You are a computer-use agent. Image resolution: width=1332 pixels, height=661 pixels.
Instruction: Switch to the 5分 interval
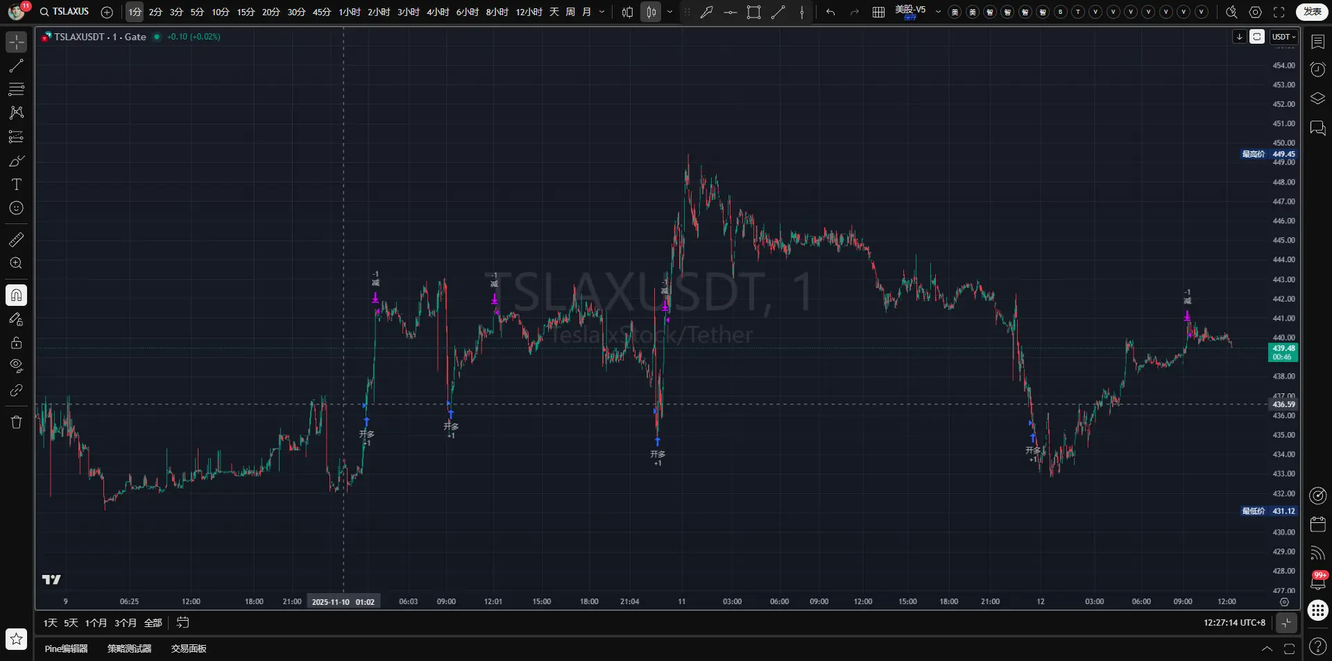tap(198, 12)
